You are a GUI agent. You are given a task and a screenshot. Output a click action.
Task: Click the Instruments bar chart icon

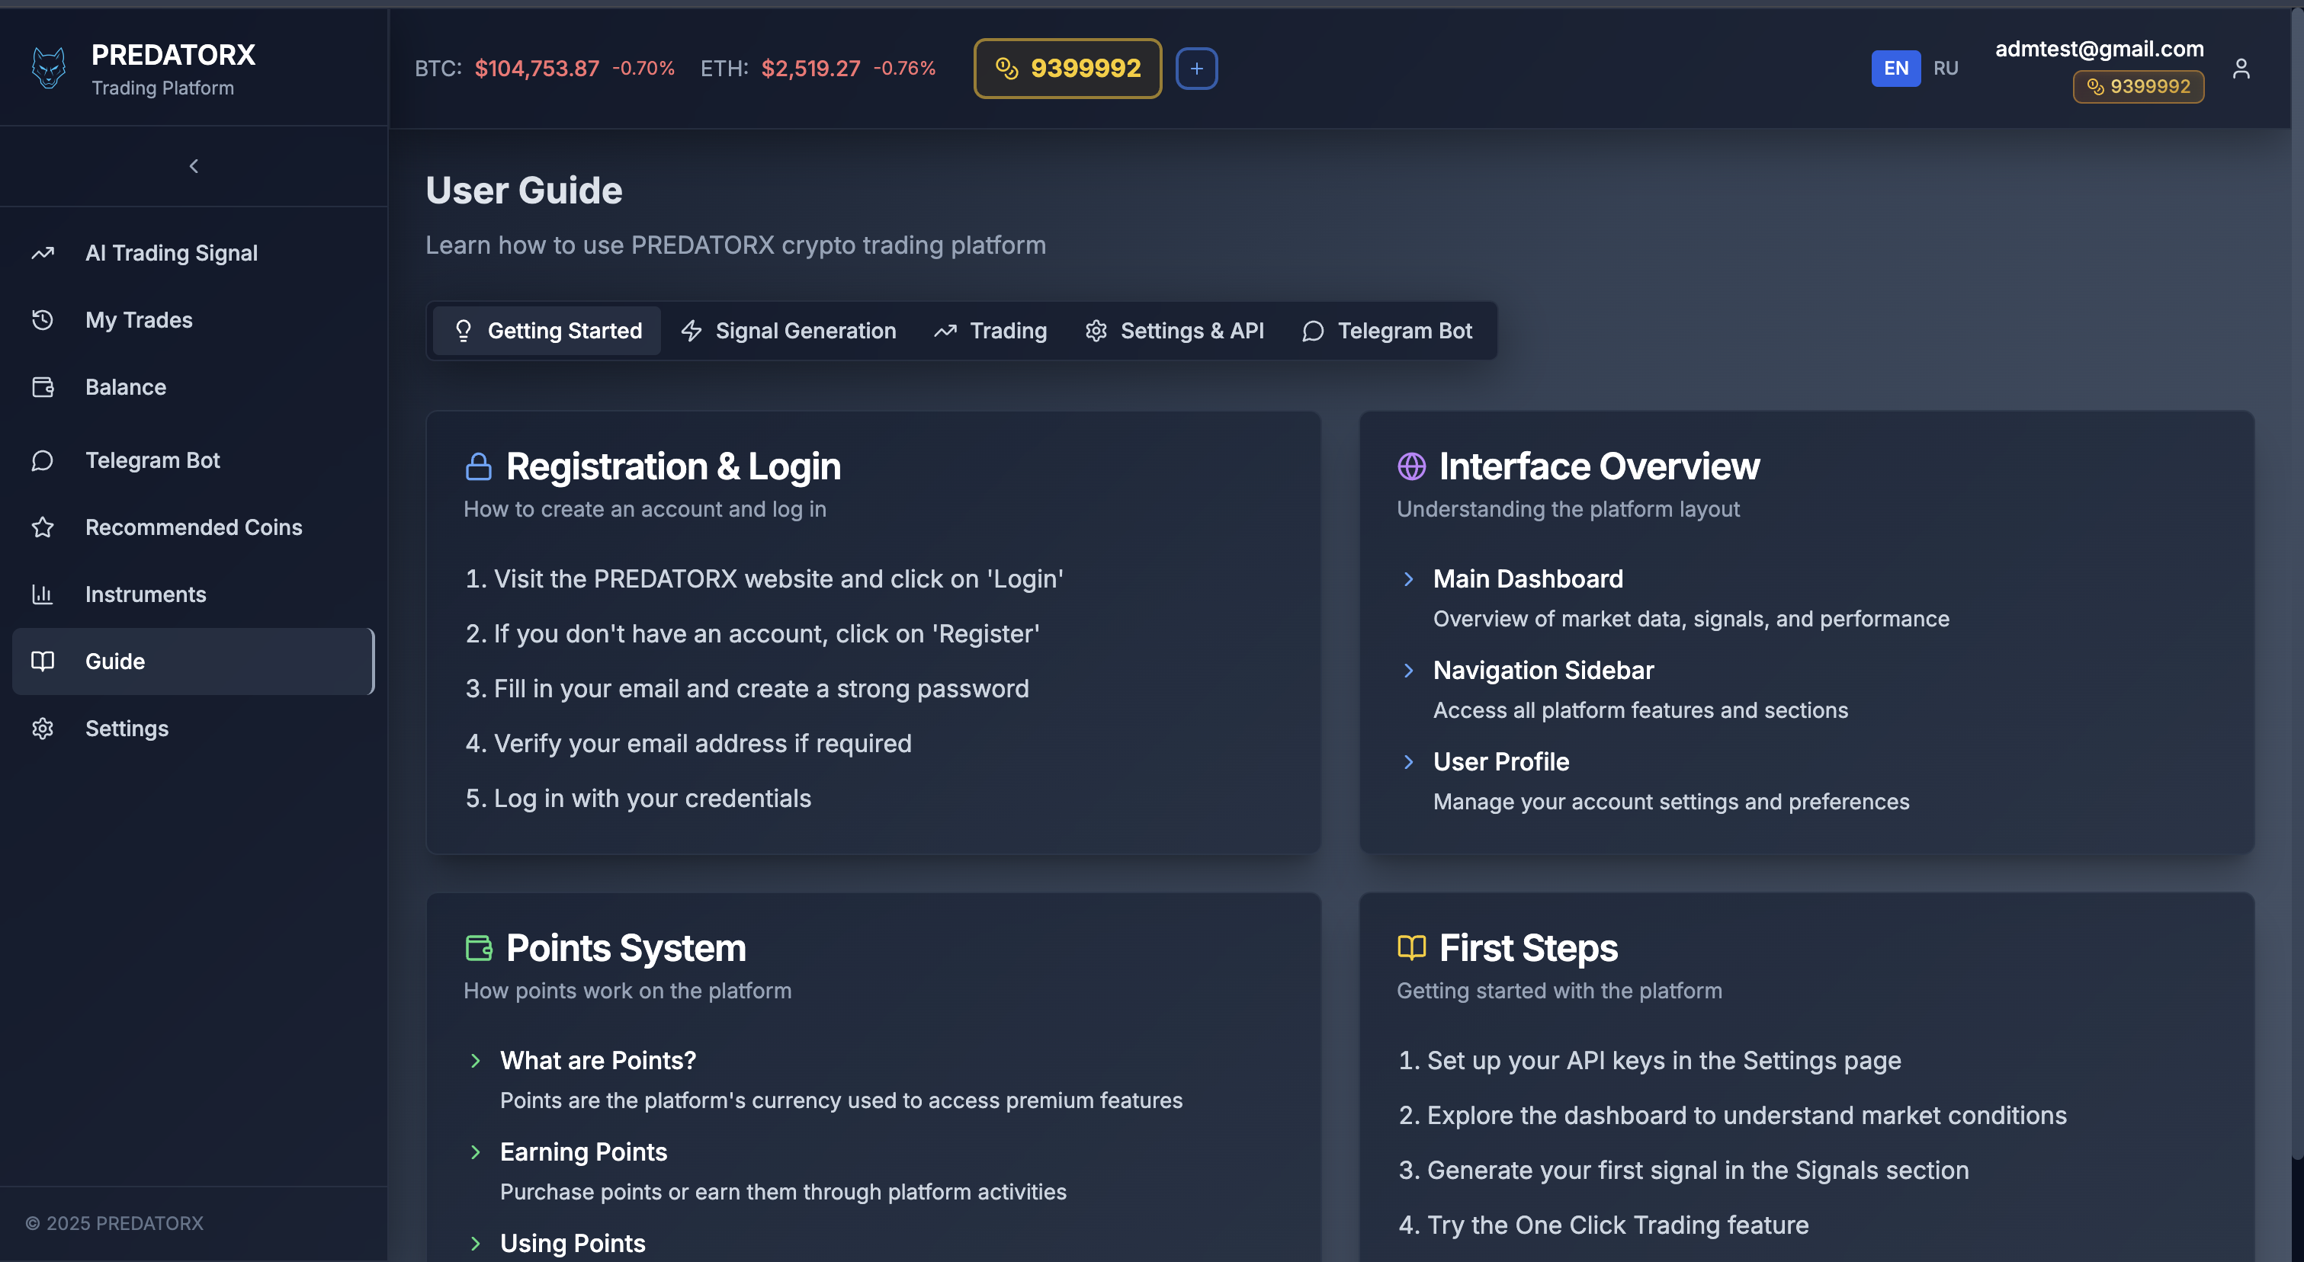(43, 594)
